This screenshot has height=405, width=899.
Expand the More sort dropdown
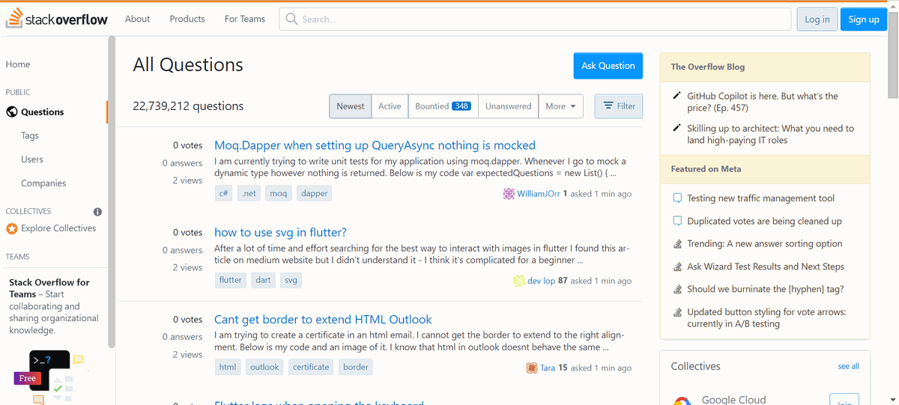click(x=560, y=106)
